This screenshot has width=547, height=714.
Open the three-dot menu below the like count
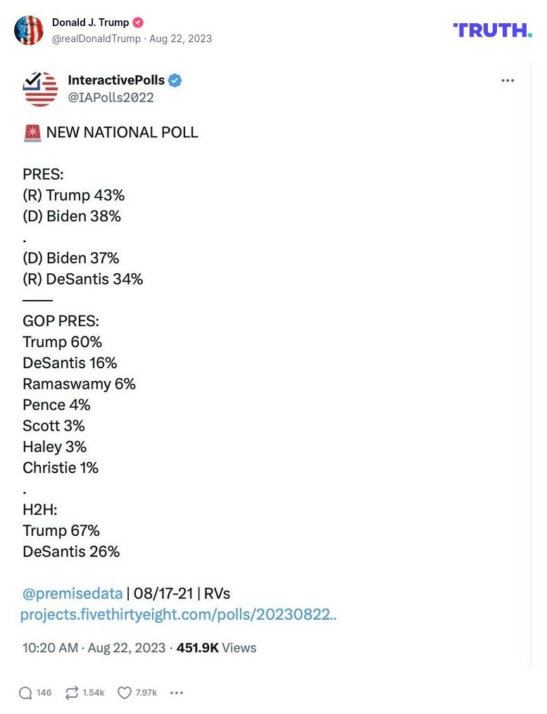[177, 693]
